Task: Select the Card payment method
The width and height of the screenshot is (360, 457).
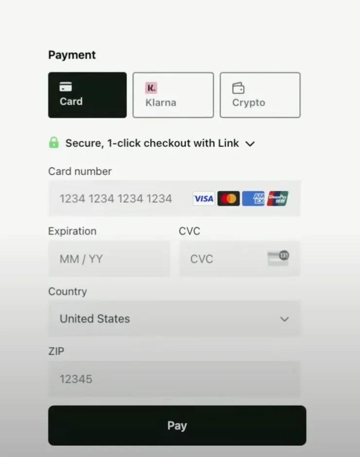Action: (87, 95)
